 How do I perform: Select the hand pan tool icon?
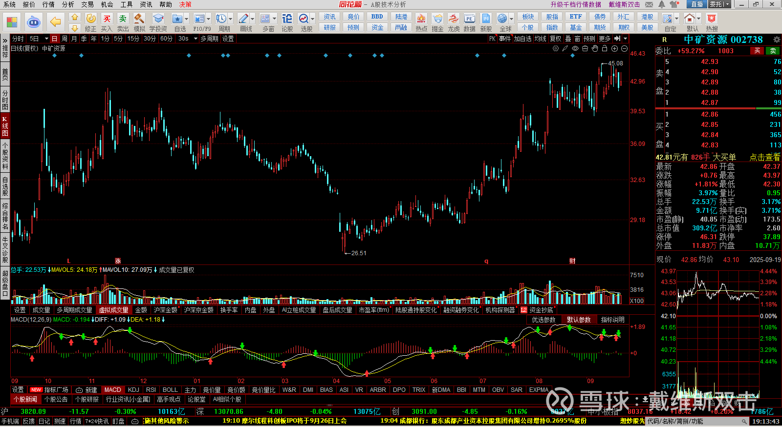point(595,48)
